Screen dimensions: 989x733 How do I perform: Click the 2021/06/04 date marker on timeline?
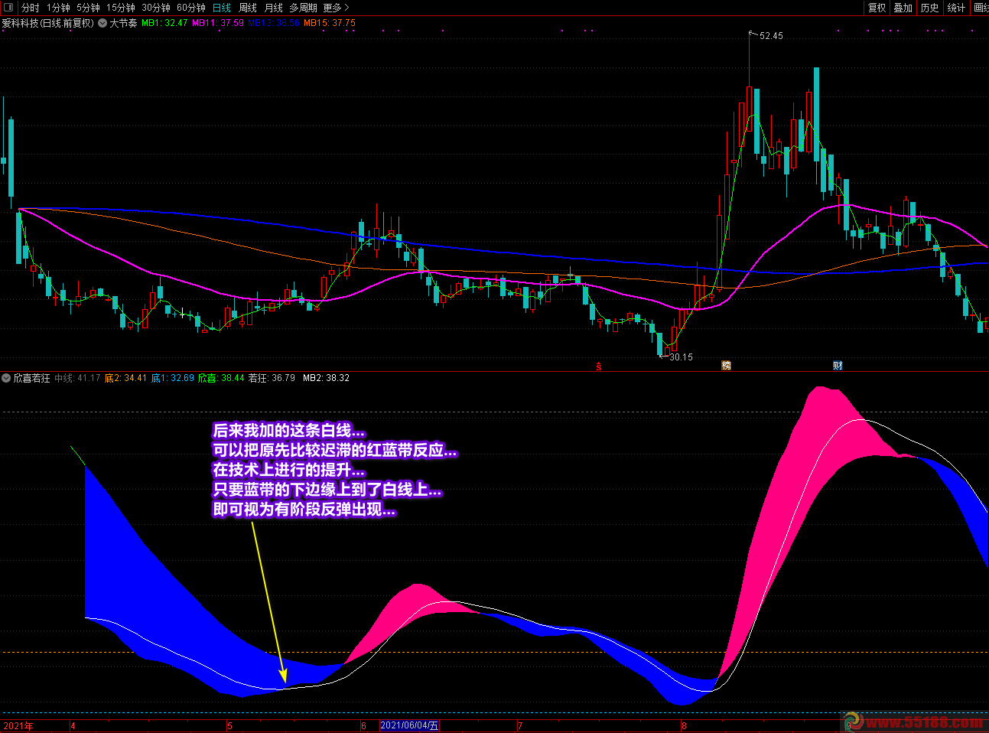[x=409, y=725]
